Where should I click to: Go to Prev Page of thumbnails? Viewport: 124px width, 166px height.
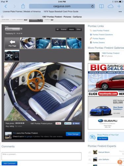click(x=12, y=43)
